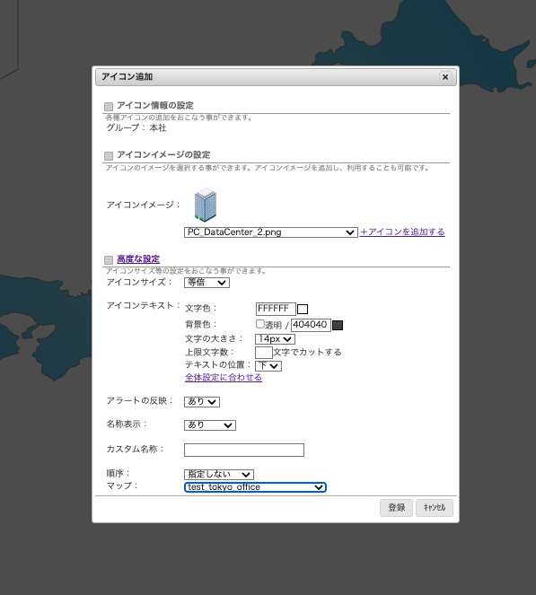Open the 名称表示 dropdown
The width and height of the screenshot is (536, 595).
point(209,425)
